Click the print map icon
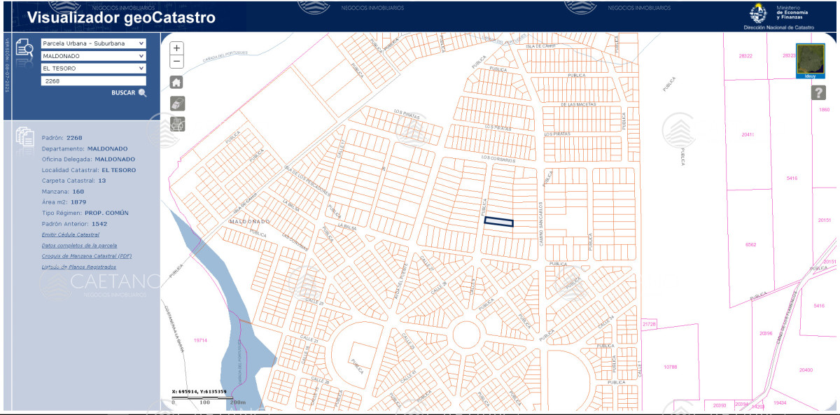840x415 pixels. pyautogui.click(x=177, y=125)
